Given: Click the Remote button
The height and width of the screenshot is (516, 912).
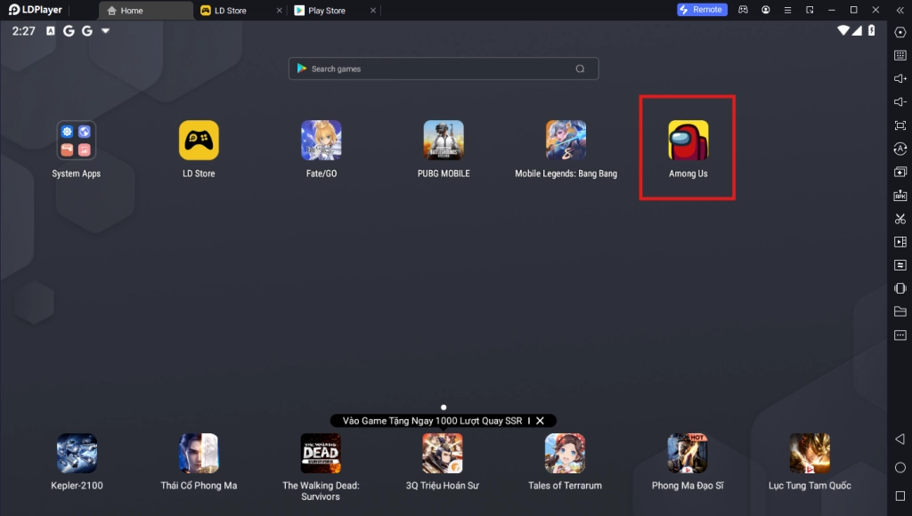Looking at the screenshot, I should point(702,9).
